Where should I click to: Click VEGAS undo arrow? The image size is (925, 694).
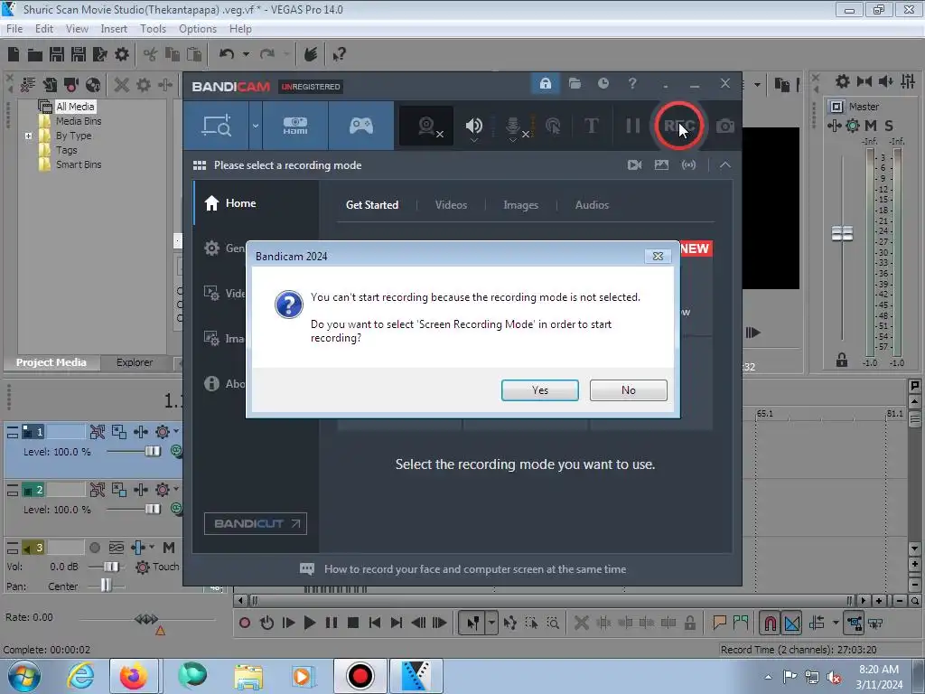point(227,54)
